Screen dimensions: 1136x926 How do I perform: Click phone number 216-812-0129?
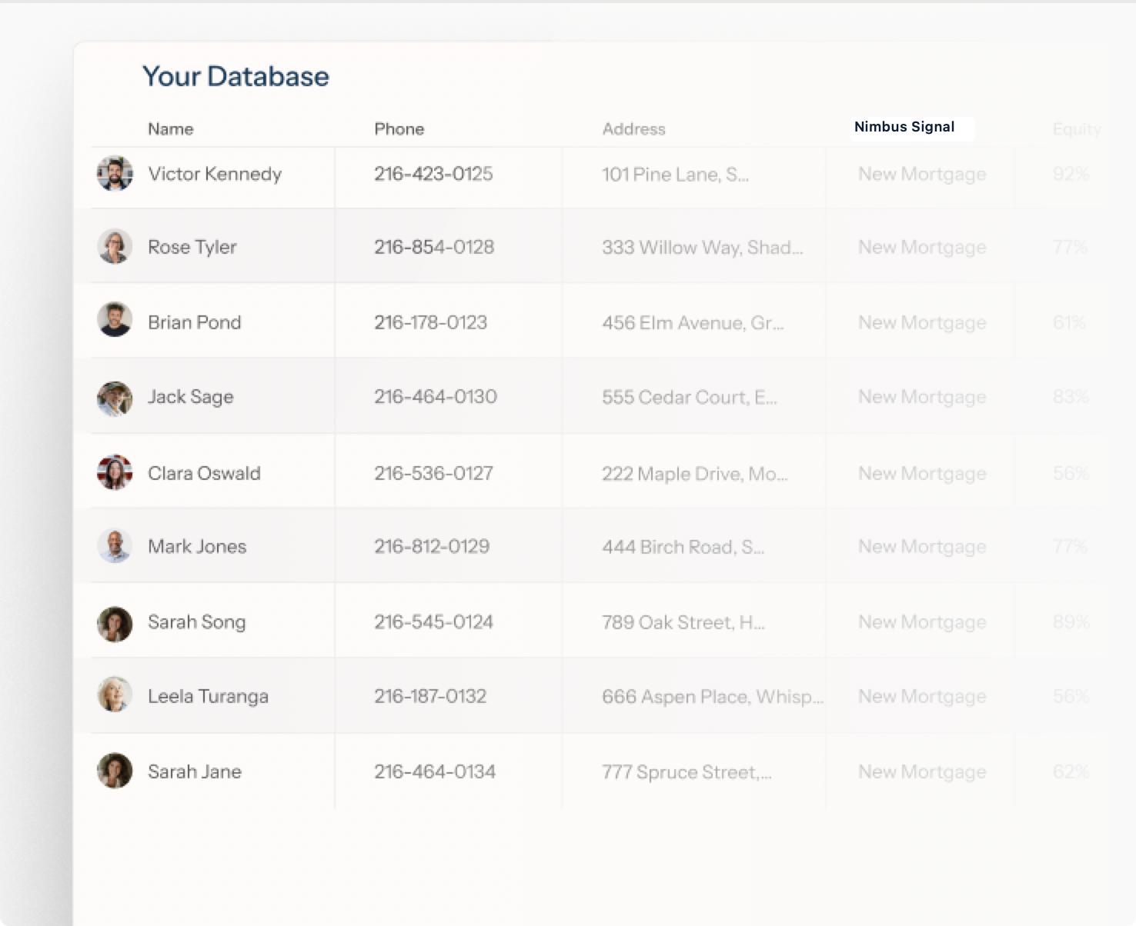[x=432, y=546]
